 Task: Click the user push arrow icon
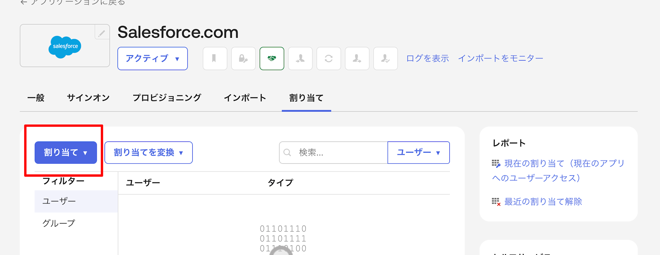pyautogui.click(x=357, y=59)
